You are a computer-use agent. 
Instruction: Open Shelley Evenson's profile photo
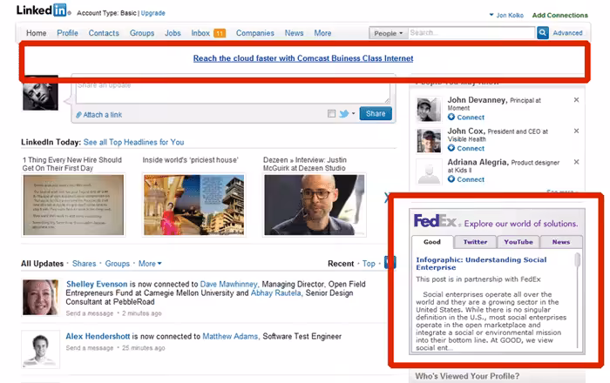40,298
